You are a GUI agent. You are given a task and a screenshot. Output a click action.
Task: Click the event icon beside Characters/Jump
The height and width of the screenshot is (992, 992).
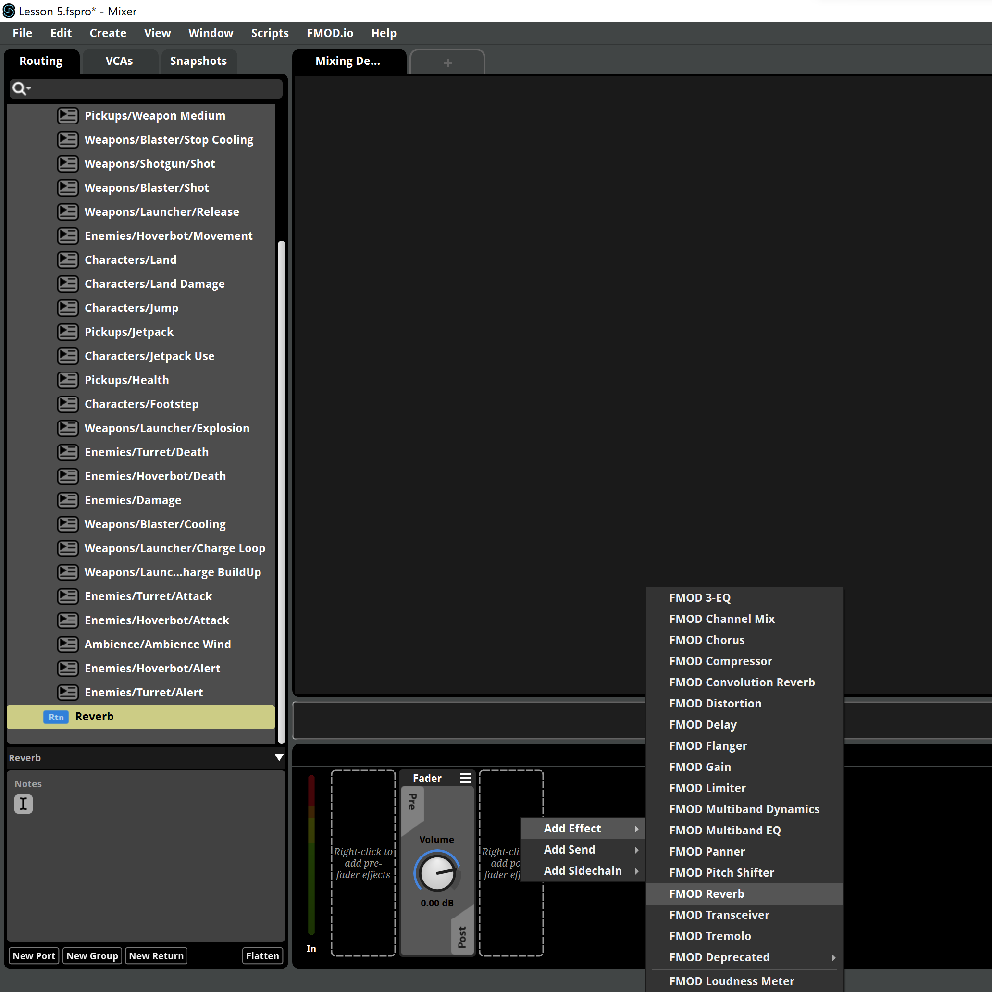coord(67,308)
